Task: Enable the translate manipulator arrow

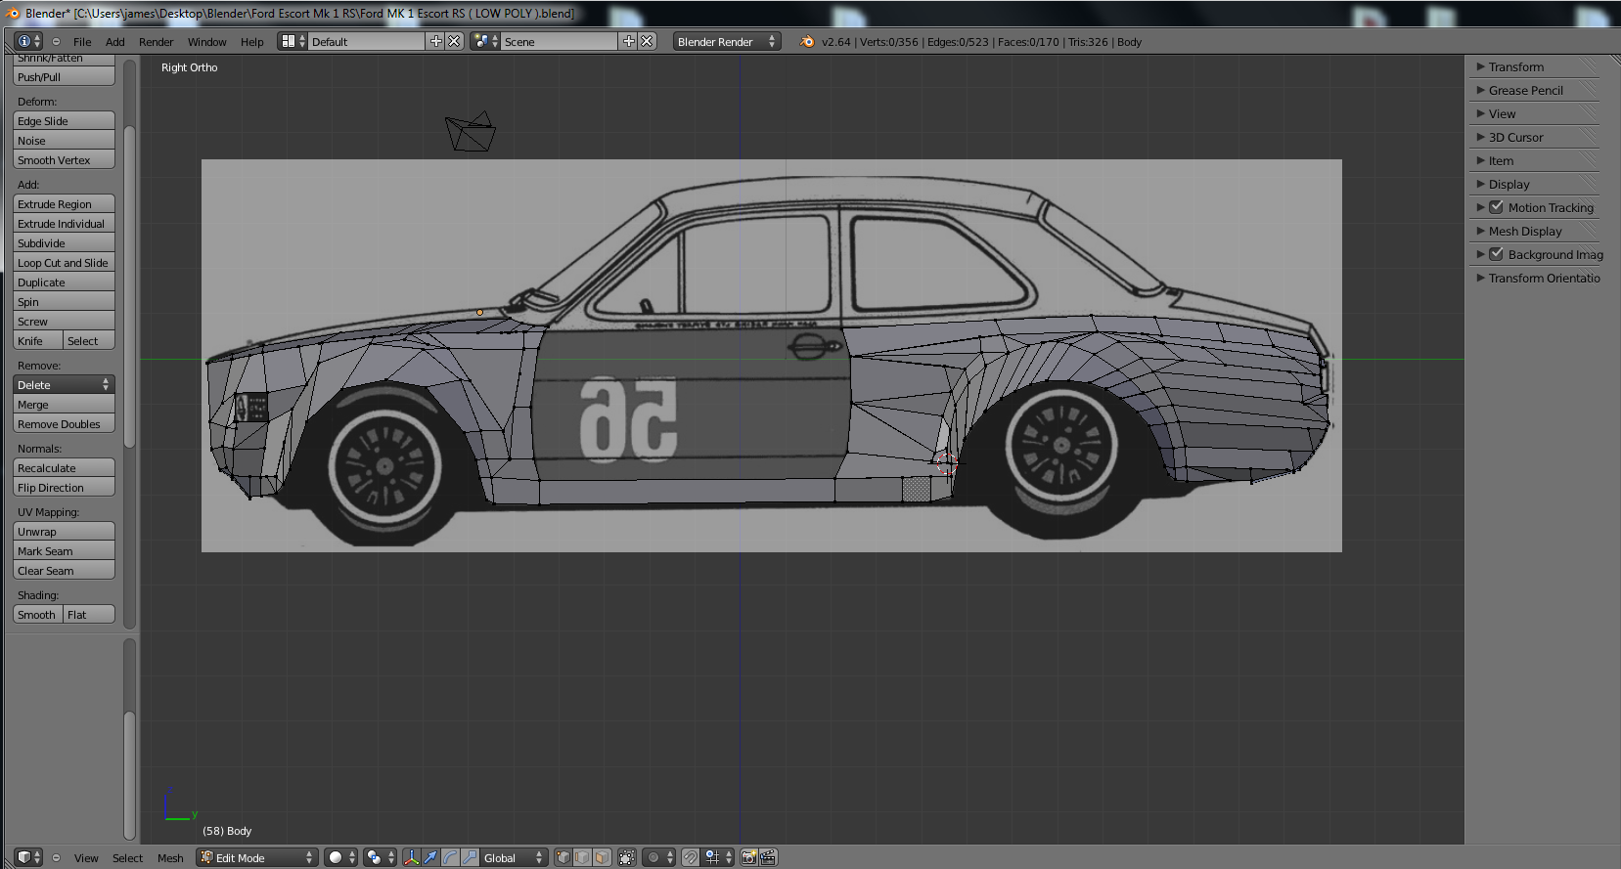Action: pos(430,857)
